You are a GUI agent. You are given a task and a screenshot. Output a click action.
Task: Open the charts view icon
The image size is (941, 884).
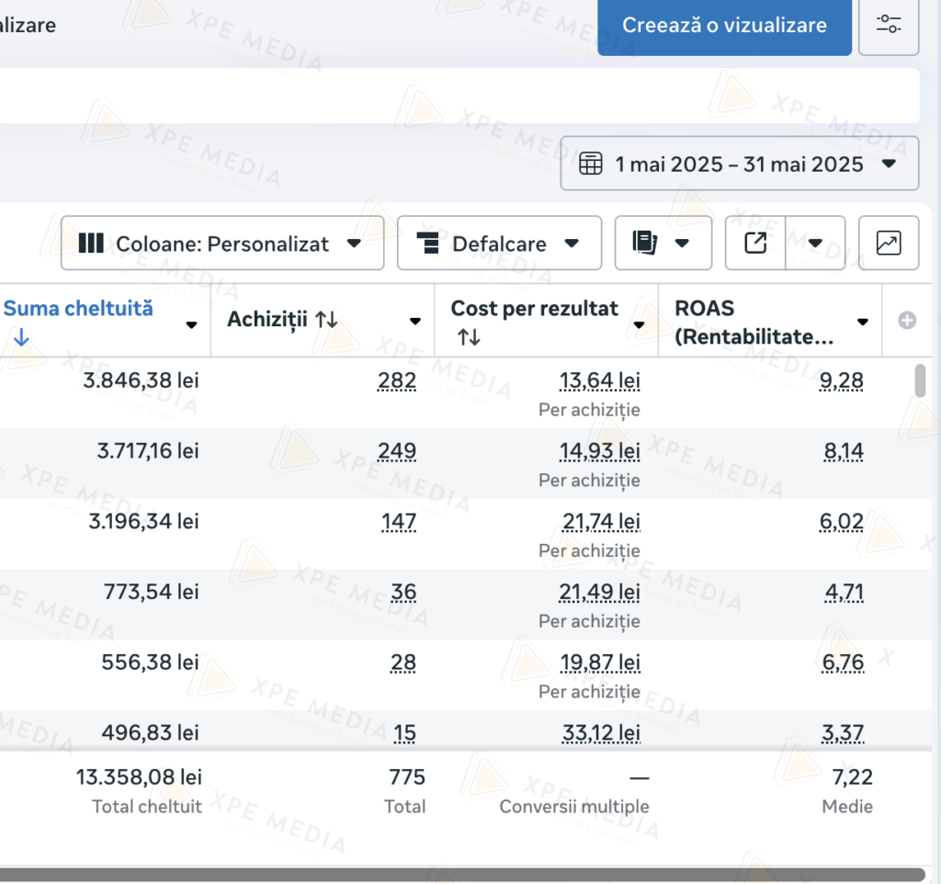889,244
